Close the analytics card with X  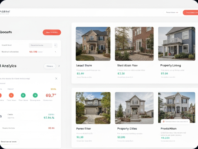(x=56, y=78)
